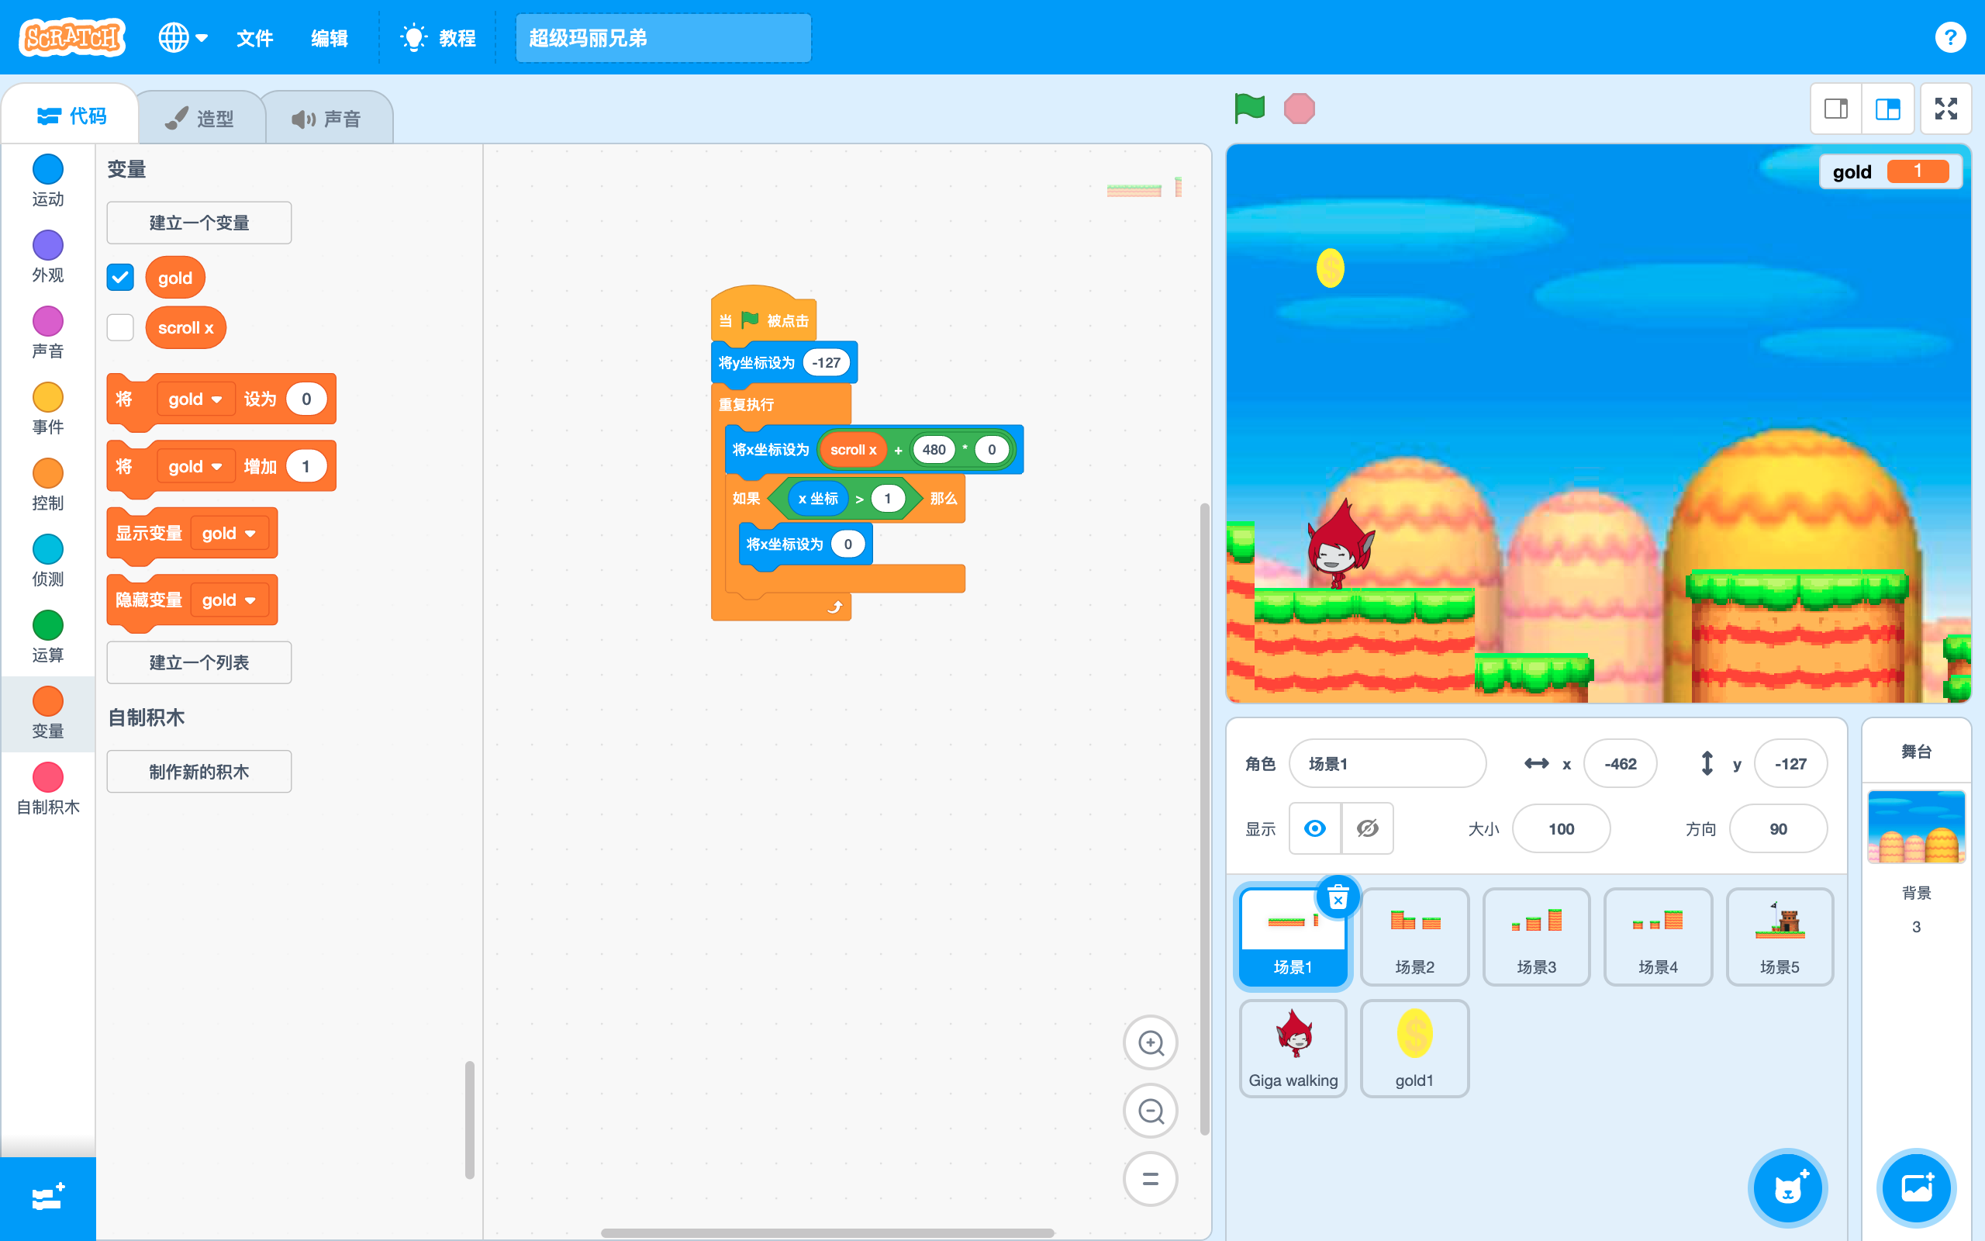Screen dimensions: 1985x1241
Task: Open gold dropdown in 增加 block
Action: tap(195, 466)
